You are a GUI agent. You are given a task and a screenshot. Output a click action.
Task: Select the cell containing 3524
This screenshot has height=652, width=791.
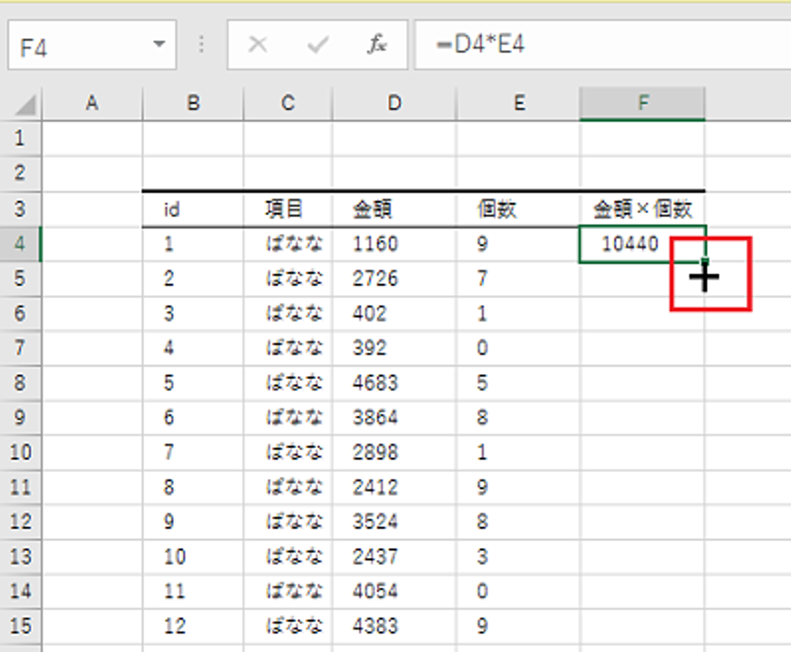tap(394, 522)
